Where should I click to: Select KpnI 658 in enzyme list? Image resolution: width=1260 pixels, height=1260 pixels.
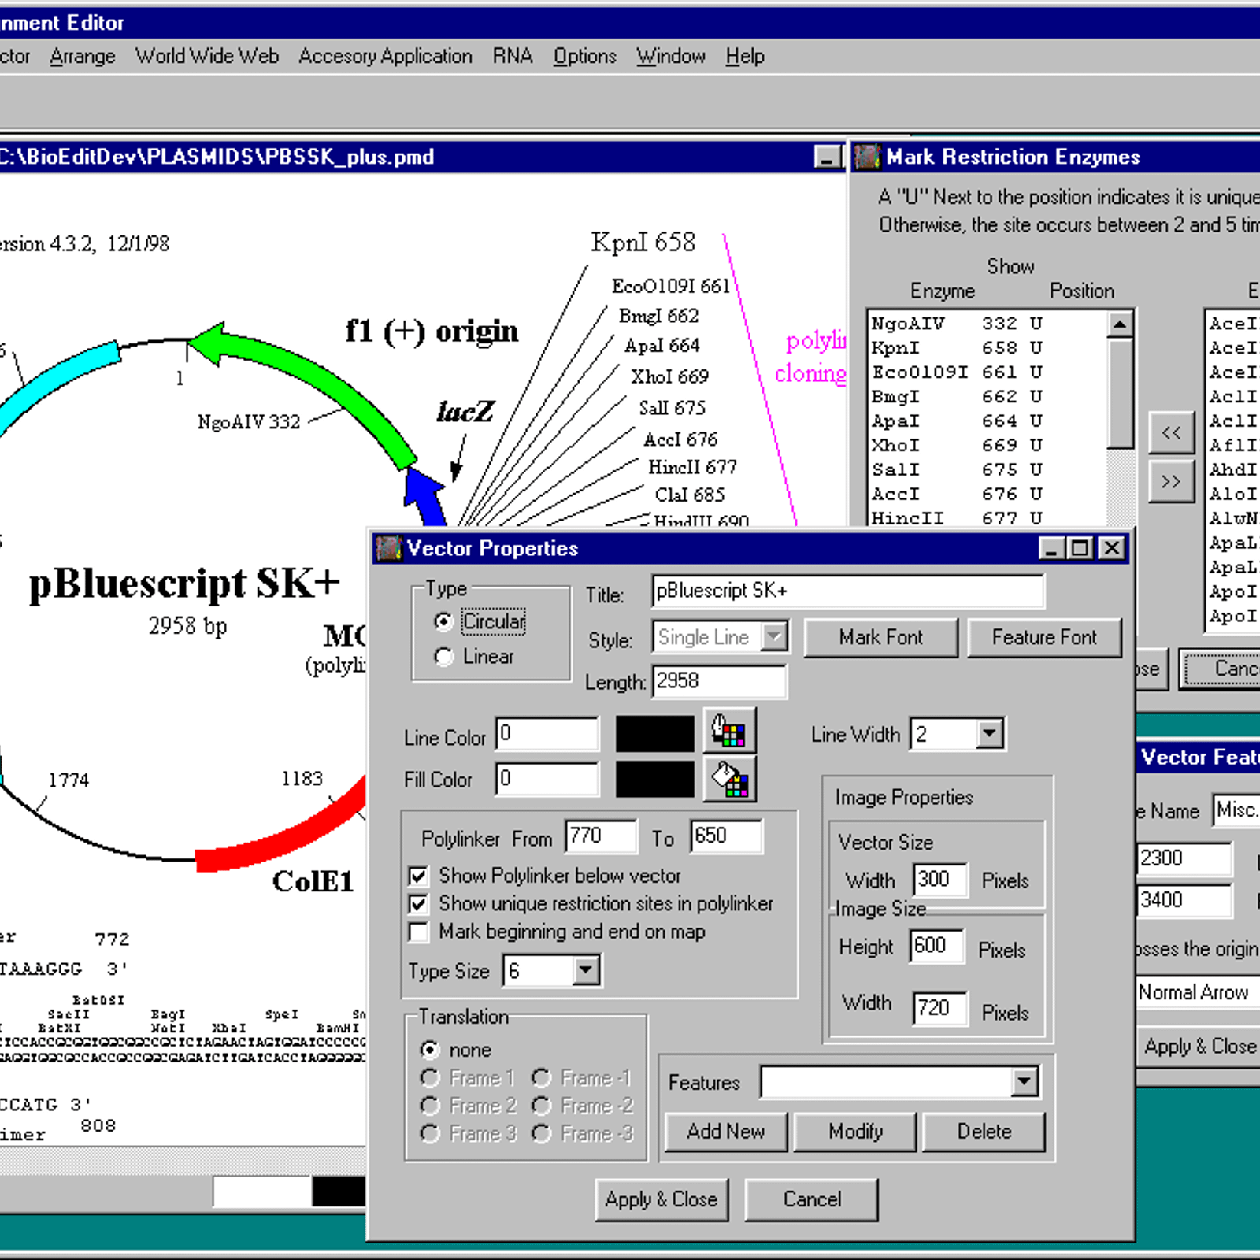tap(988, 348)
